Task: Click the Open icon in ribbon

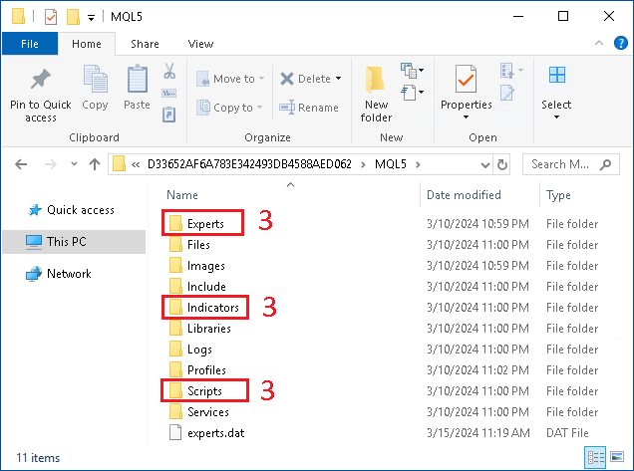Action: pyautogui.click(x=507, y=71)
